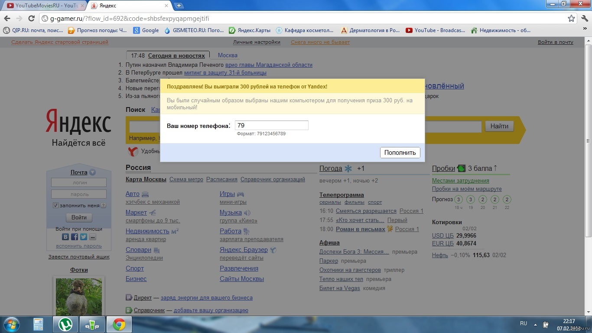Click Facebook login icon
592x333 pixels.
click(x=75, y=237)
